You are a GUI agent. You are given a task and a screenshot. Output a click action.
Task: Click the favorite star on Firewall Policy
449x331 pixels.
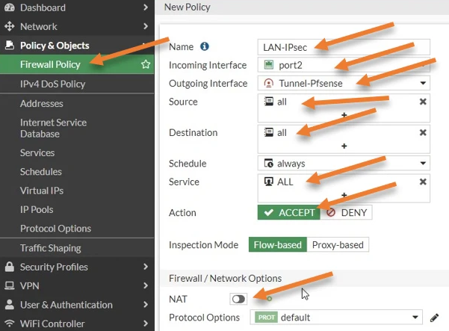tap(146, 65)
